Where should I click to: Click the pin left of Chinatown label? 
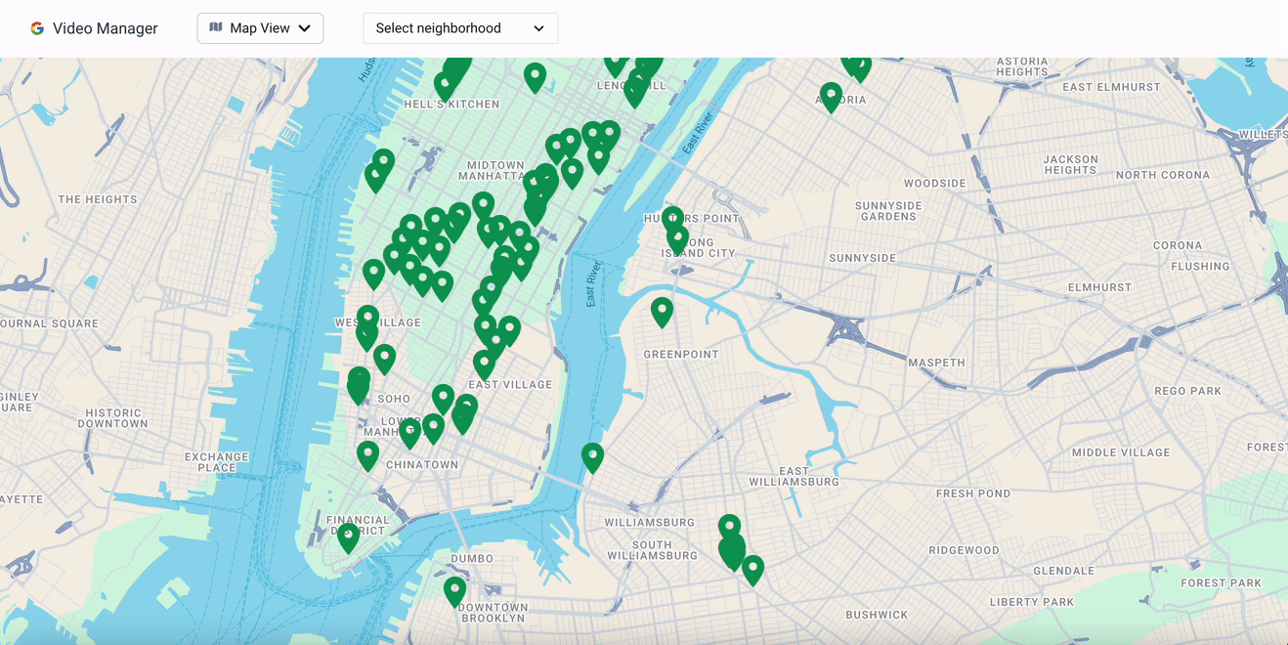(x=367, y=454)
